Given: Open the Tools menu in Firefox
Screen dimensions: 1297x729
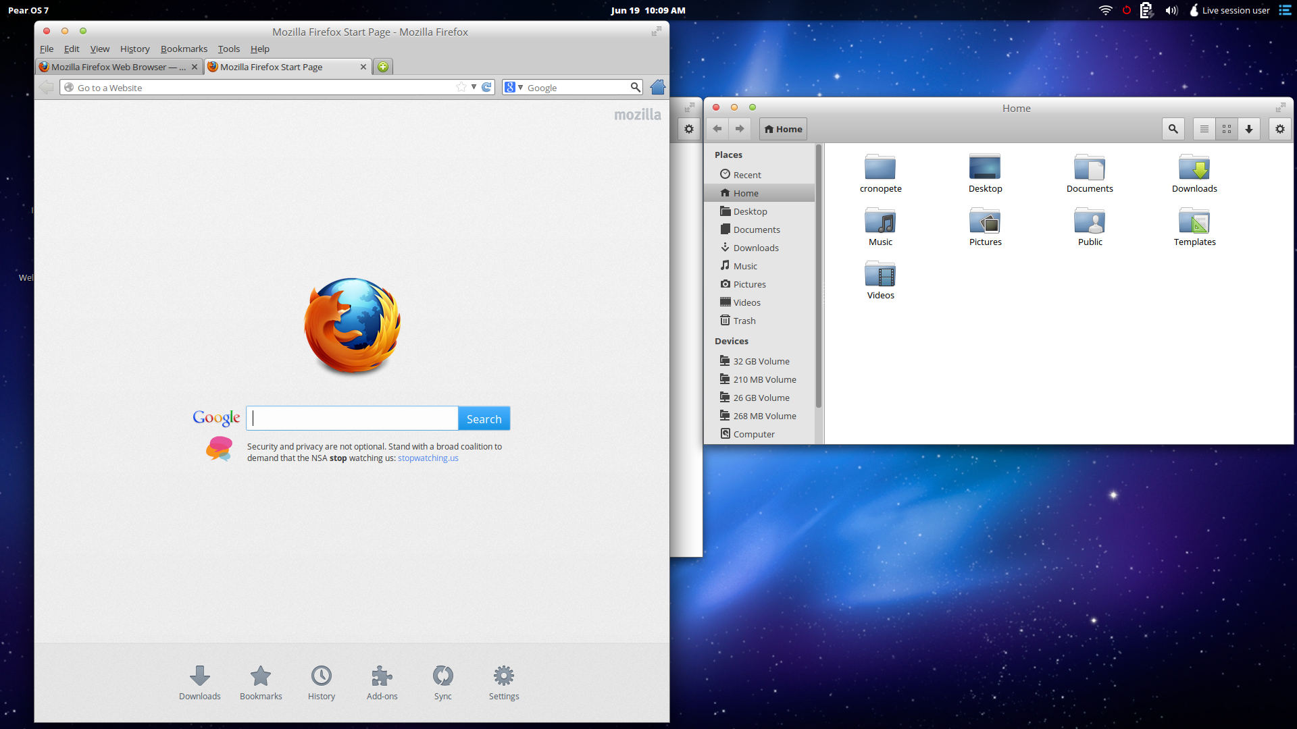Looking at the screenshot, I should [229, 49].
